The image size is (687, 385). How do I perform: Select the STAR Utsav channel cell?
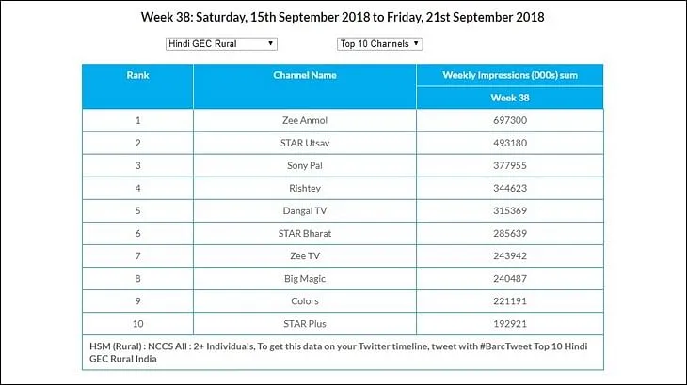pyautogui.click(x=305, y=143)
